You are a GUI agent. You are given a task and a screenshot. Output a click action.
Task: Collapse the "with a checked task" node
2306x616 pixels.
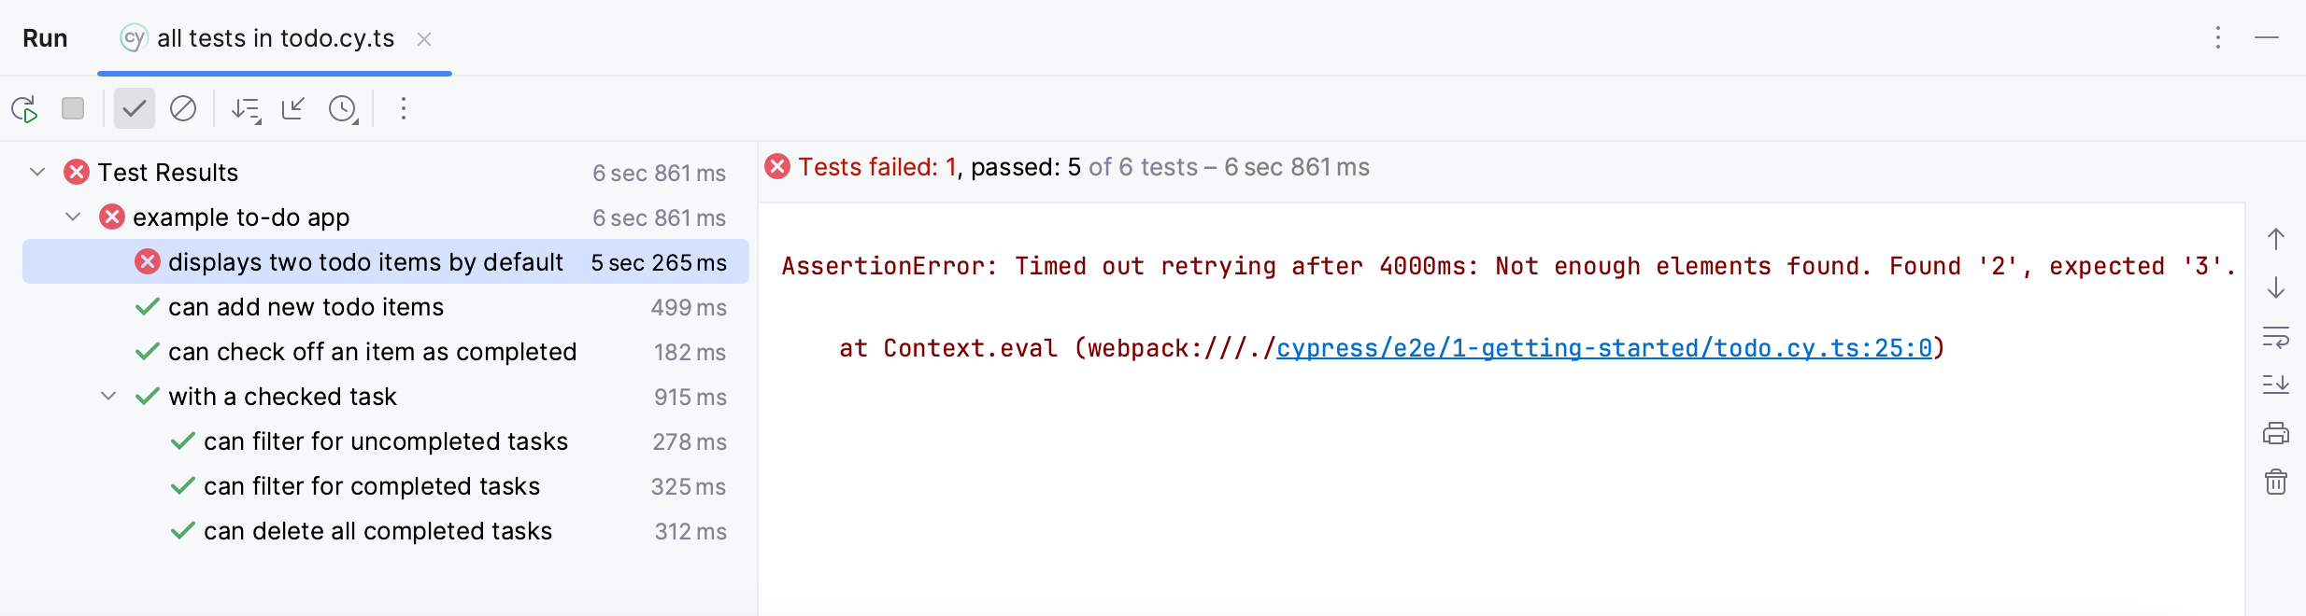click(107, 396)
